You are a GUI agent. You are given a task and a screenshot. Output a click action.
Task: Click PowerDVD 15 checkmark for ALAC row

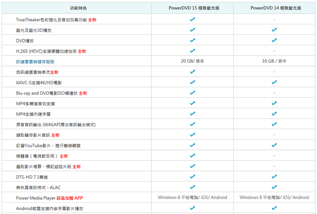193,187
